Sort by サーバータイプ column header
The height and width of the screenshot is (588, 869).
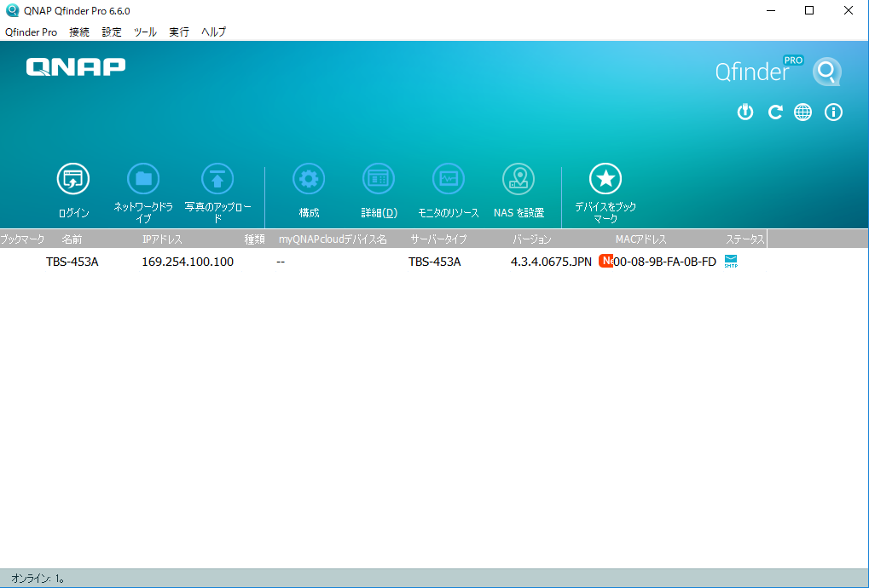(438, 239)
